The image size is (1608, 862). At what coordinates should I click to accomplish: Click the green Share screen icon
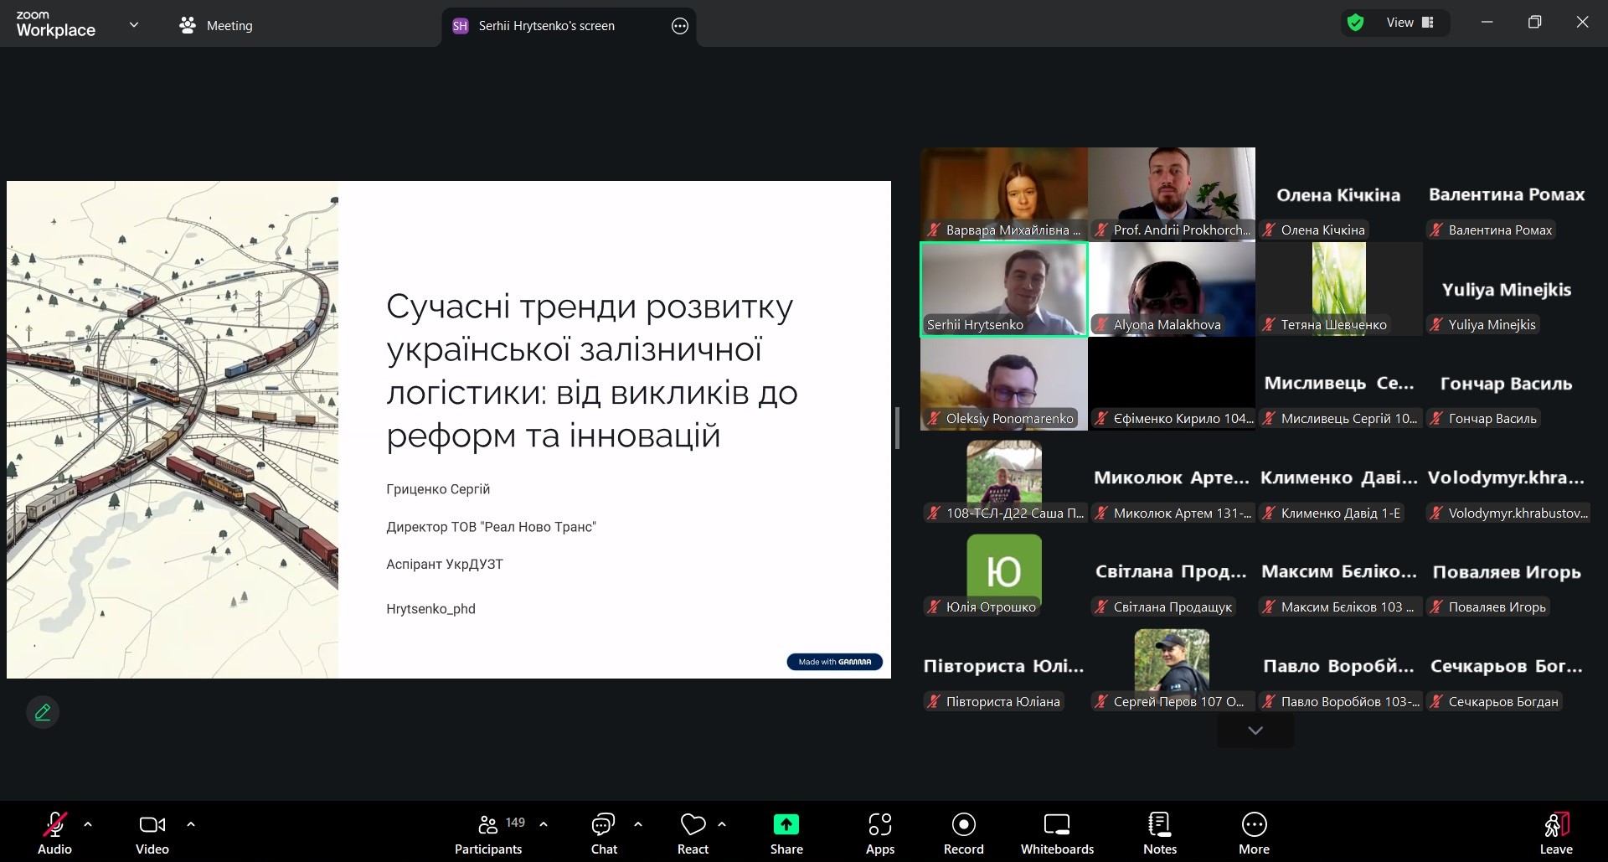786,824
